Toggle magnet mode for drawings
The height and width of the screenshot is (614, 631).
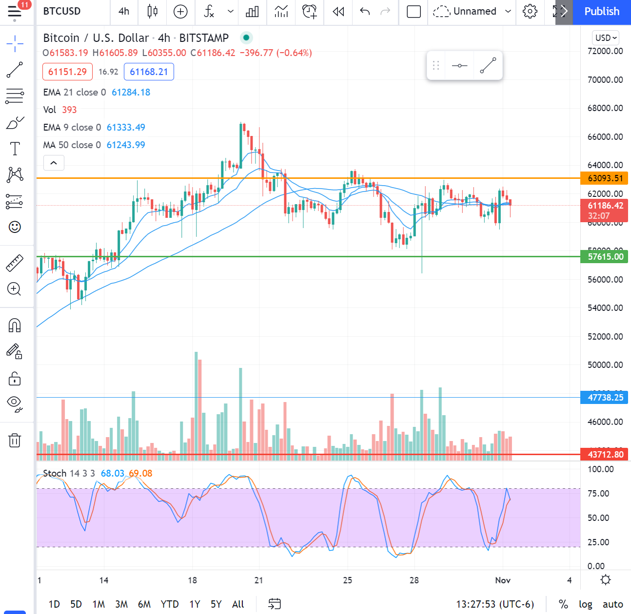pyautogui.click(x=15, y=325)
